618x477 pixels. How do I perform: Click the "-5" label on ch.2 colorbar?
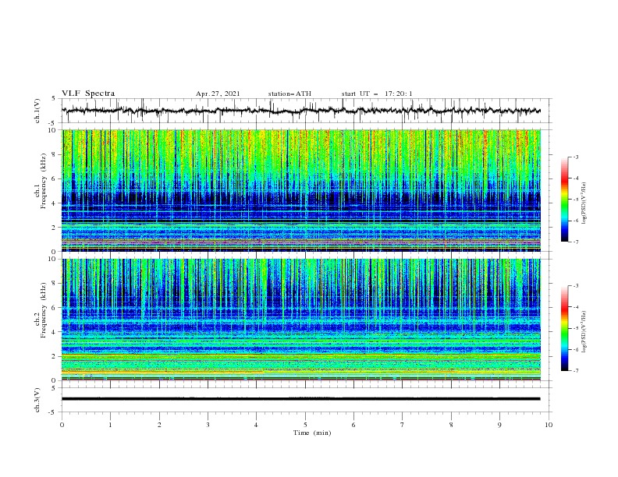(575, 328)
